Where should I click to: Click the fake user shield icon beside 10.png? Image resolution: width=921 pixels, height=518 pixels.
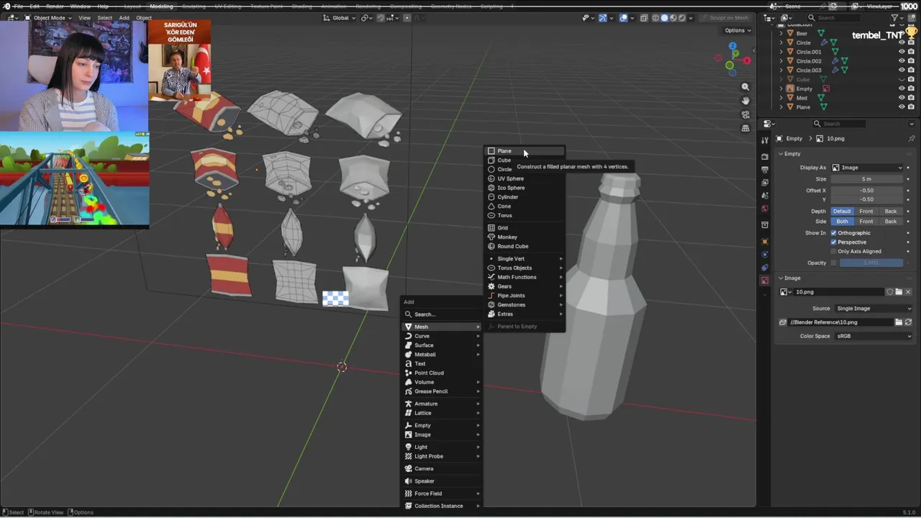pos(890,292)
